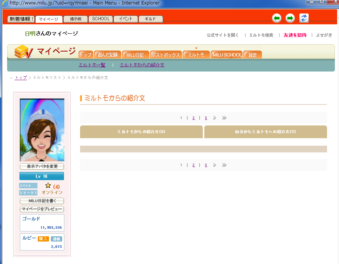Open the マイページ top tab
The image size is (339, 264).
(49, 19)
